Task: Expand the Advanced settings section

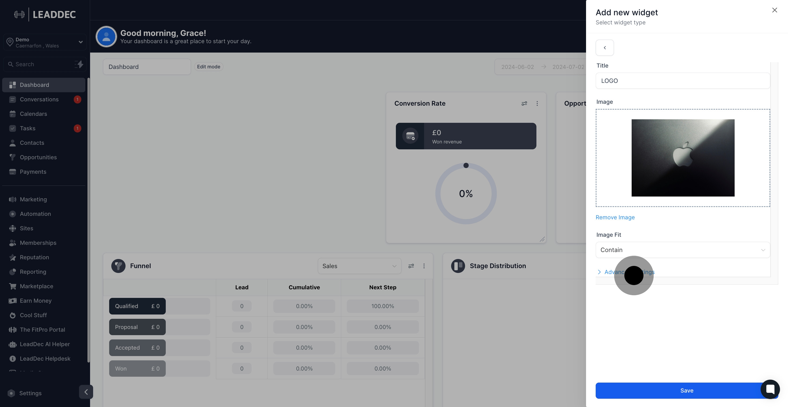Action: (x=625, y=272)
